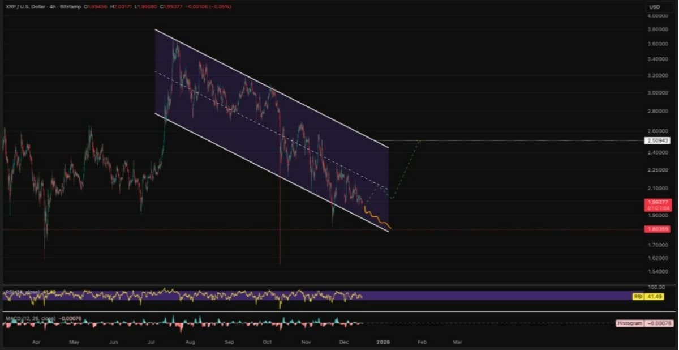Click the Dec label on the time axis
Screen dimensions: 679x350
tap(344, 342)
